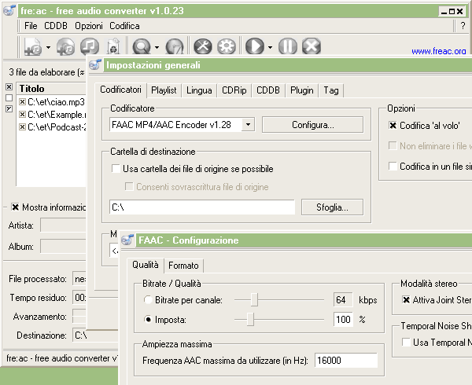This screenshot has width=472, height=385.
Task: Enable 'Usa cartella dei file di origine'
Action: point(116,169)
